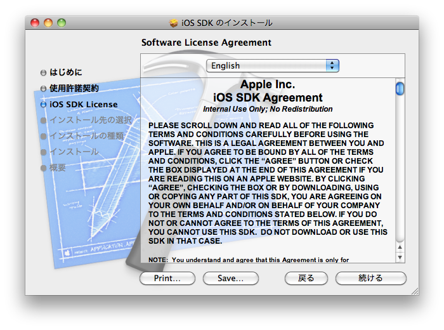Image resolution: width=444 pixels, height=330 pixels.
Task: Click the scroll up arrow of license text
Action: tap(400, 247)
